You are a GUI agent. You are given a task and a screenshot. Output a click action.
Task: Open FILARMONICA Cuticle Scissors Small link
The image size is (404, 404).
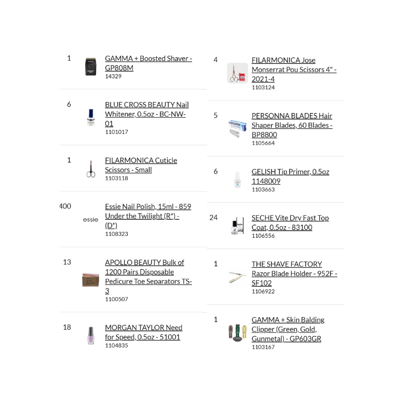(140, 165)
